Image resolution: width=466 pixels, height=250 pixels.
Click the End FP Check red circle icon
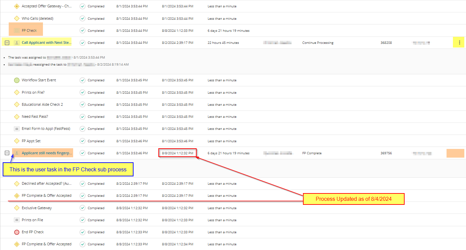[17, 232]
